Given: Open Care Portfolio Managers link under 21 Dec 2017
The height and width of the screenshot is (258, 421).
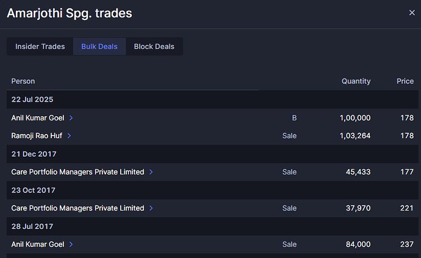Looking at the screenshot, I should coord(77,172).
